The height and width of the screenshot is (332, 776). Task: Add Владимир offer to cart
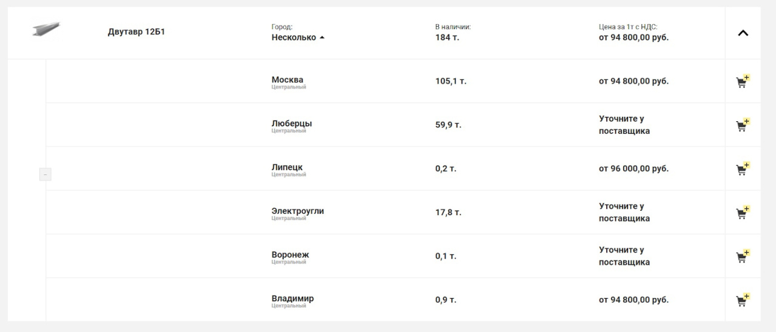pyautogui.click(x=743, y=300)
